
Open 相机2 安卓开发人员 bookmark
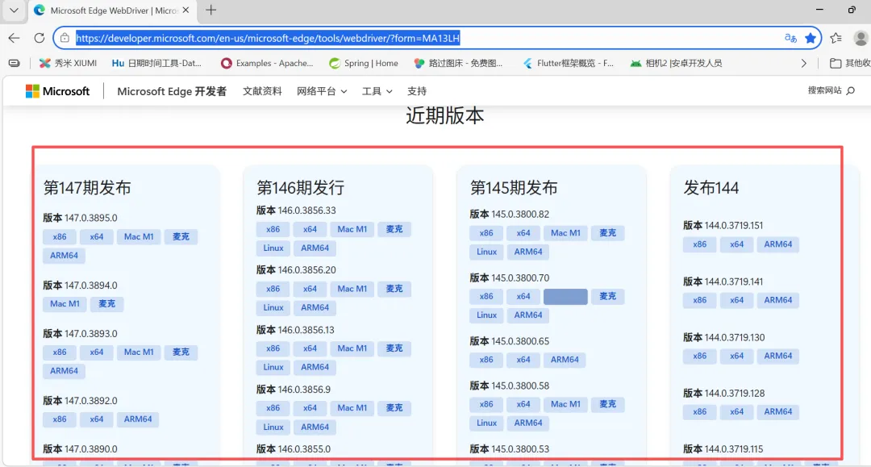coord(676,63)
